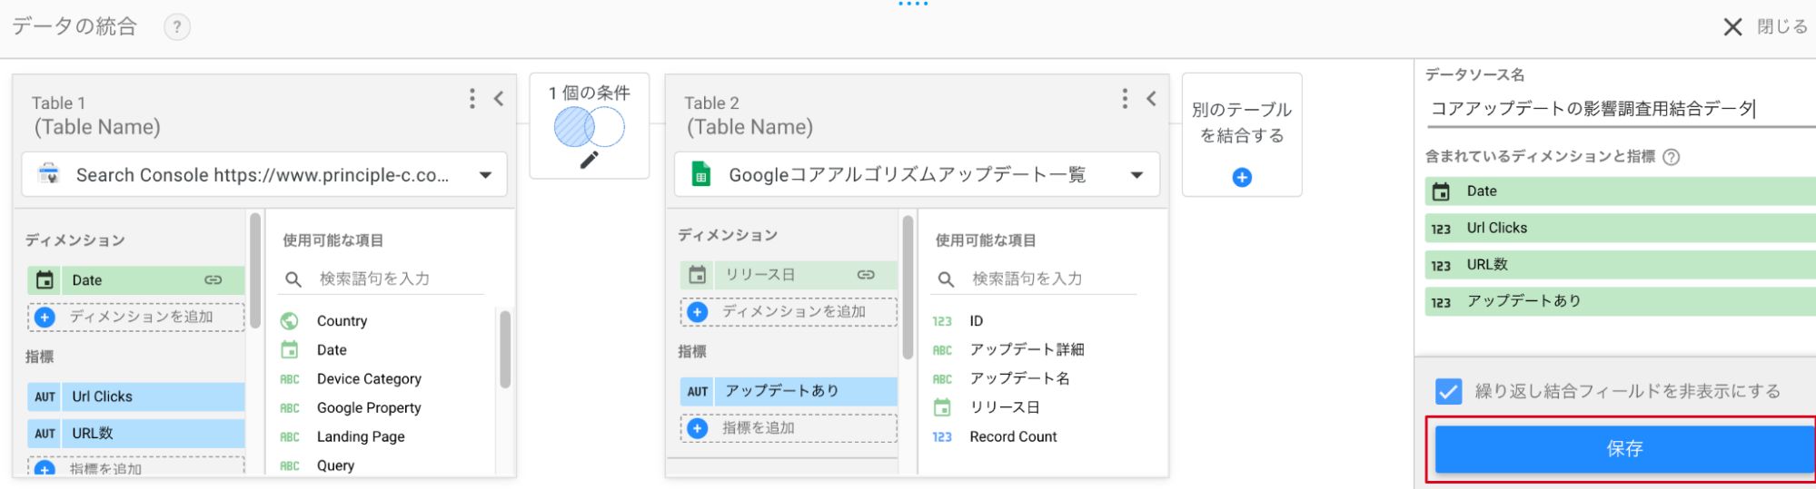Open Table 2 three-dot options menu
Screen dimensions: 1816x489
tap(1125, 99)
